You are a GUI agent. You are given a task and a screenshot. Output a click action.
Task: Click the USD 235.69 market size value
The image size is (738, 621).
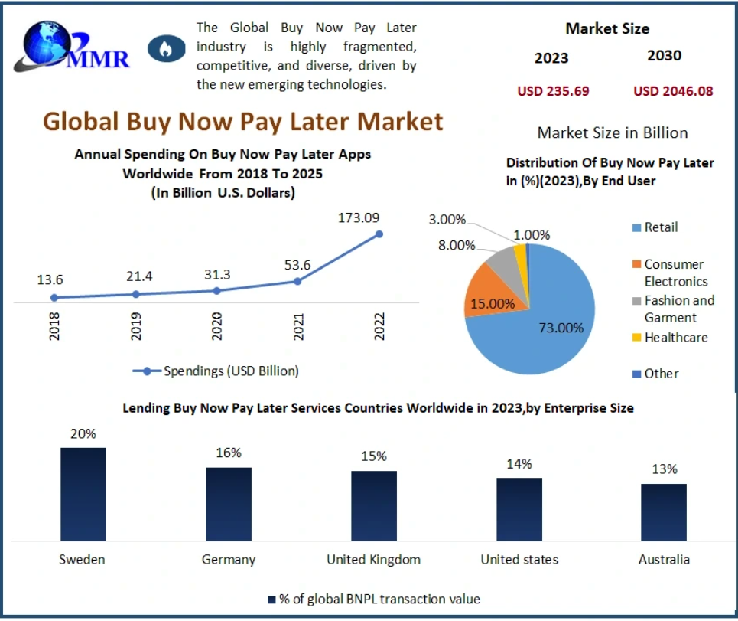pos(553,91)
